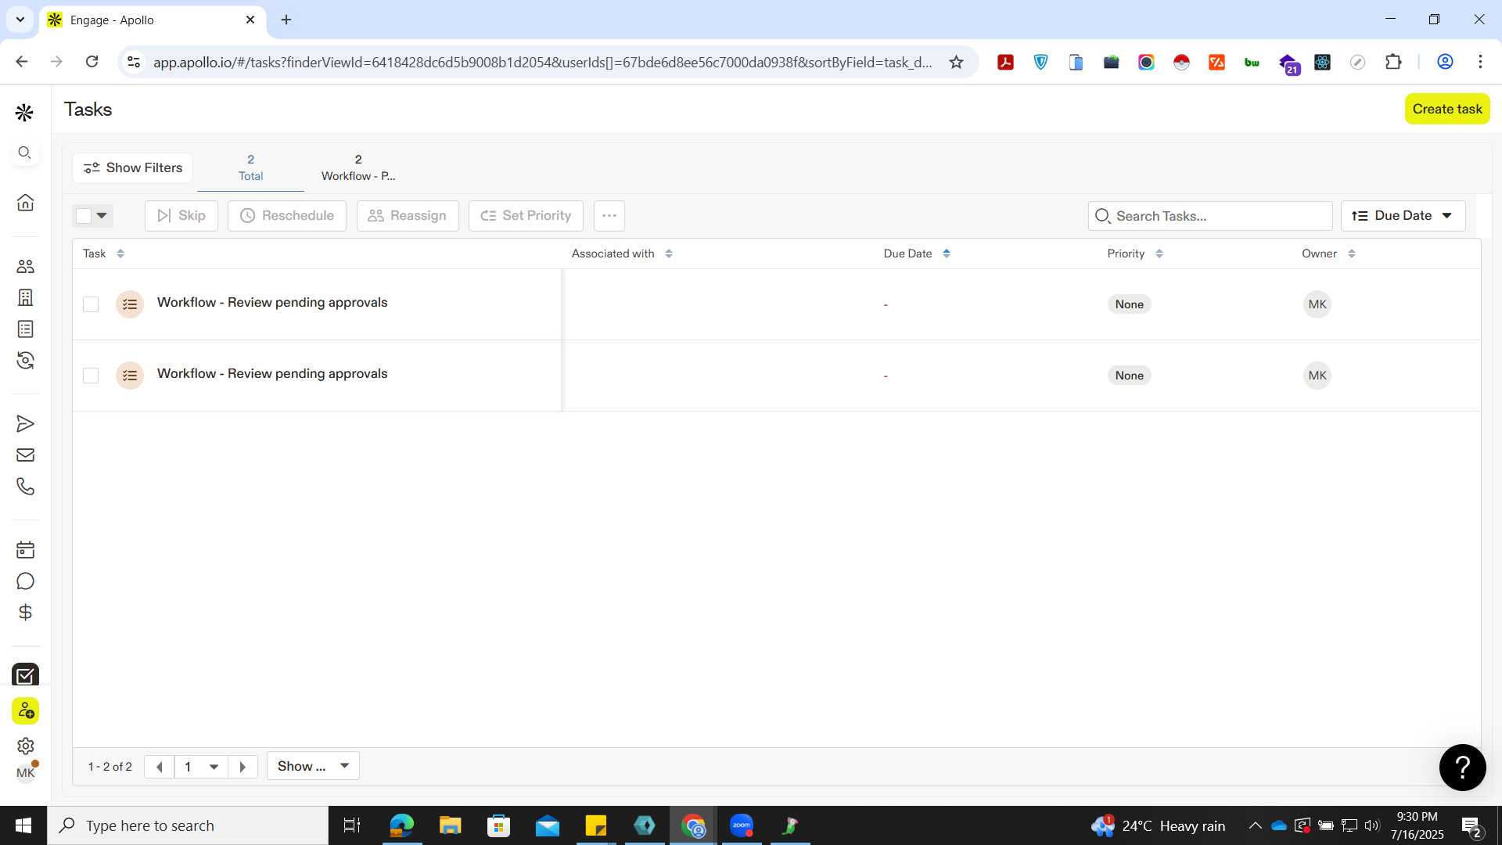Open Sequences paper-plane icon

25,424
